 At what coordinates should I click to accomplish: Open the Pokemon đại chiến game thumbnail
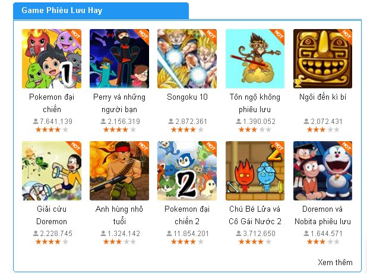(x=52, y=59)
